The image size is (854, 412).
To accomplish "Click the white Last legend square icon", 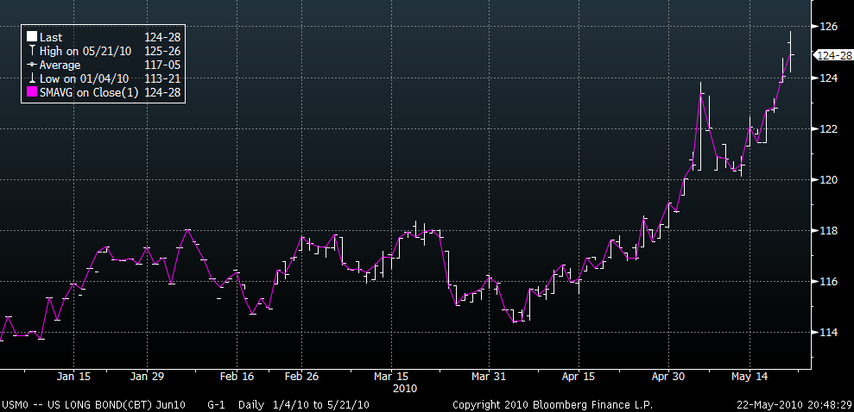I will click(x=32, y=37).
